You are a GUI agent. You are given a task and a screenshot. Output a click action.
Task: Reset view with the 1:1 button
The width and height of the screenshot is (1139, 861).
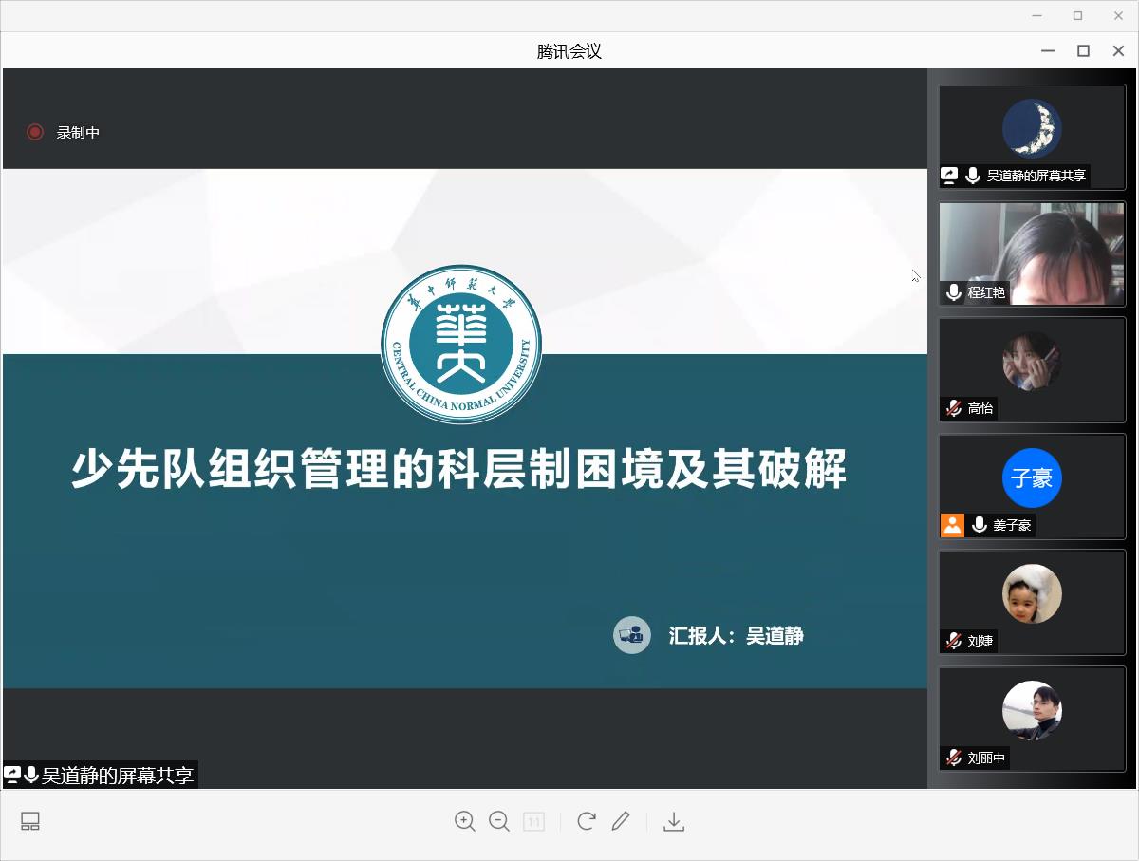(x=533, y=821)
